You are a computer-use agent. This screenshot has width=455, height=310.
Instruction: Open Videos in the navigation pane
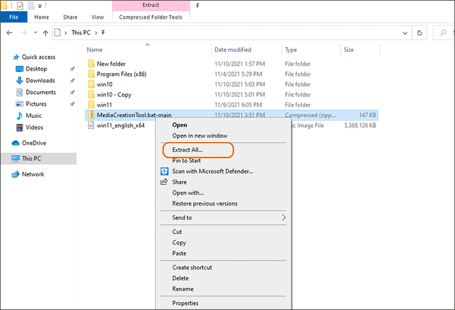pos(34,127)
